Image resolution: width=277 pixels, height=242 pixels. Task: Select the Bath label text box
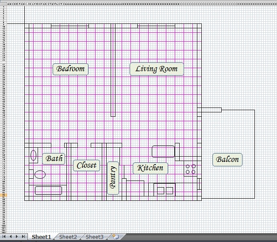click(54, 159)
